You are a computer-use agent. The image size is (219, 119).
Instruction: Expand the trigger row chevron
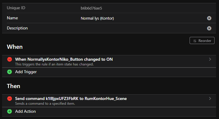210,59
